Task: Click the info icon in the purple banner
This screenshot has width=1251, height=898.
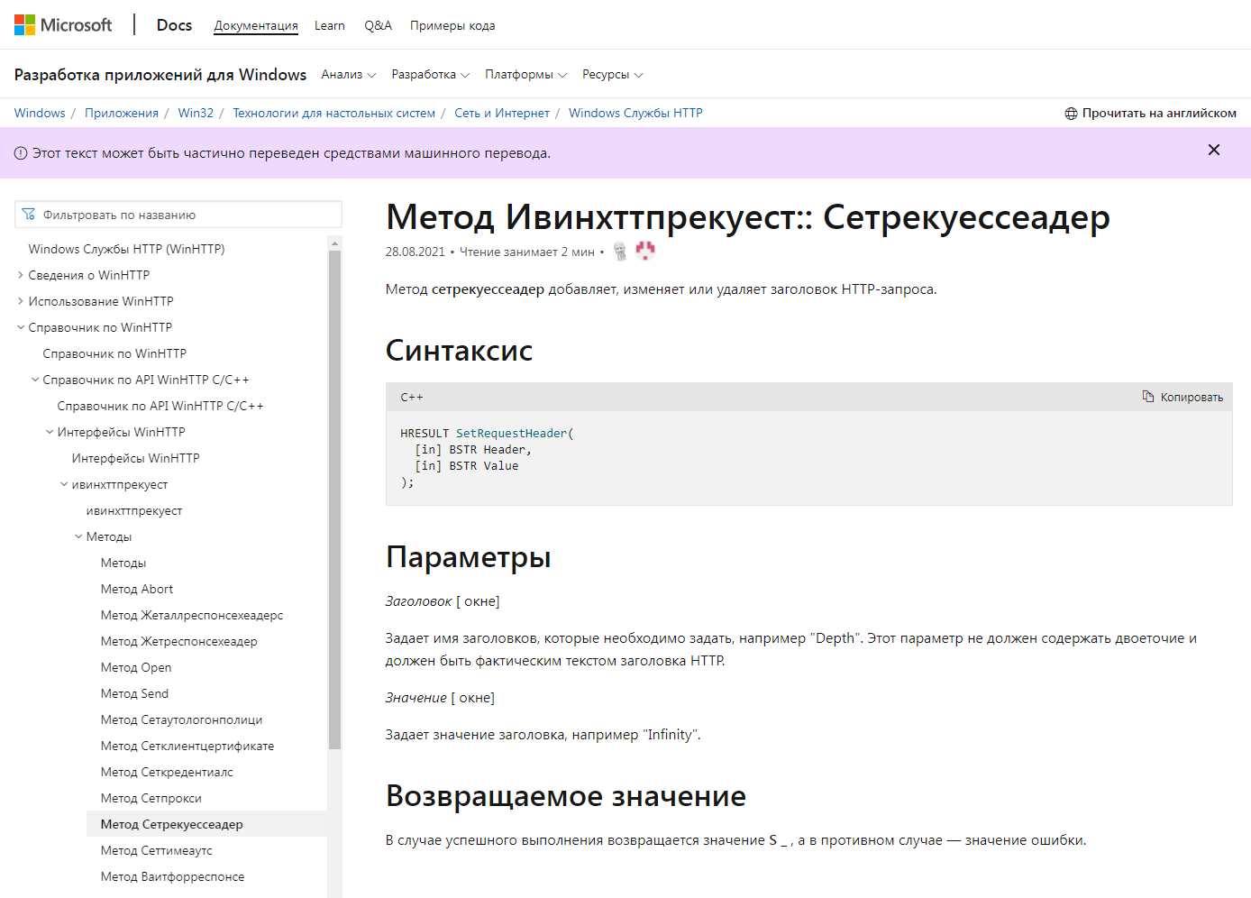Action: point(21,153)
